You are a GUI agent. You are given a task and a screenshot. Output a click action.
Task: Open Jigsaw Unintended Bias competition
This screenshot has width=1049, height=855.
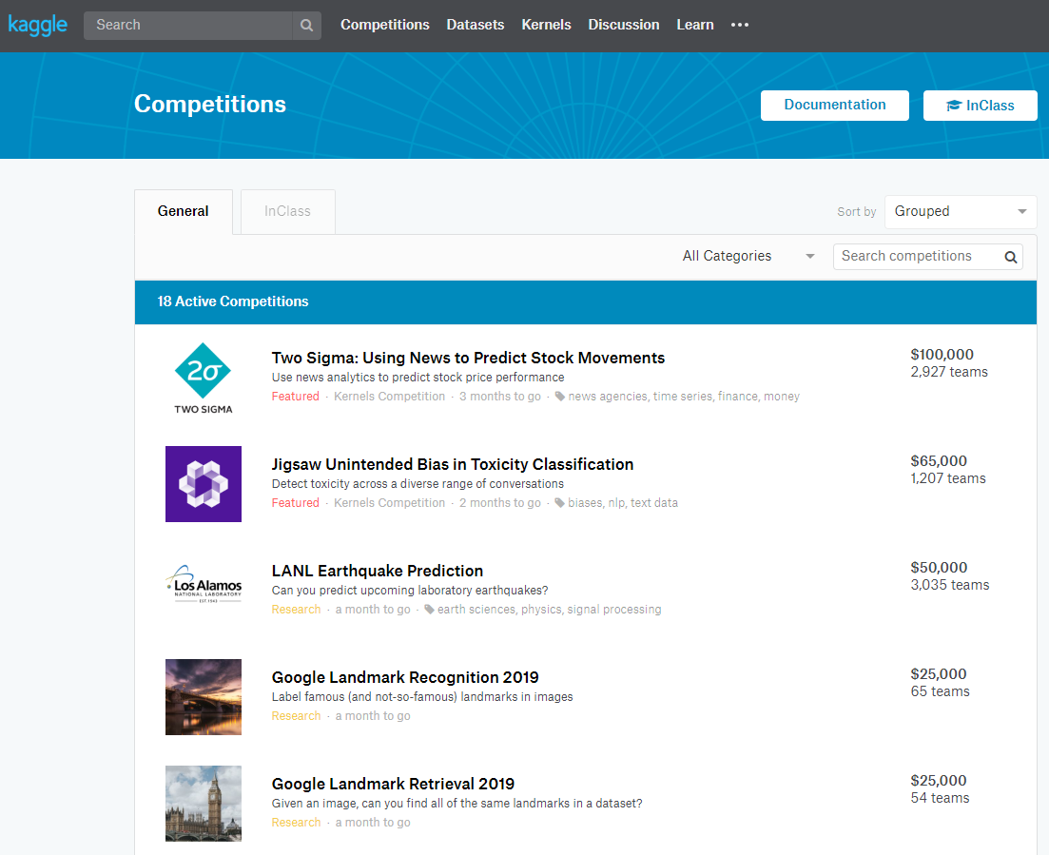453,464
